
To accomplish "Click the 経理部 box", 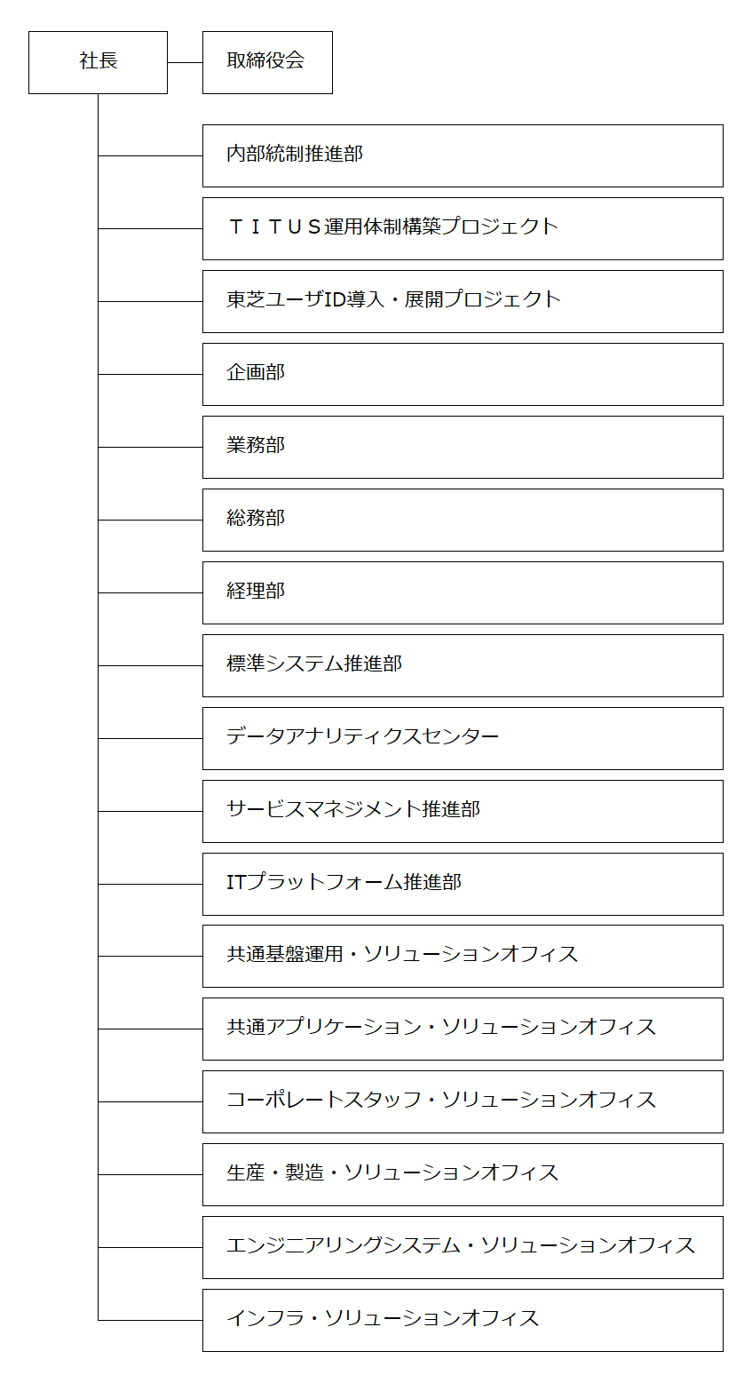I will click(463, 592).
